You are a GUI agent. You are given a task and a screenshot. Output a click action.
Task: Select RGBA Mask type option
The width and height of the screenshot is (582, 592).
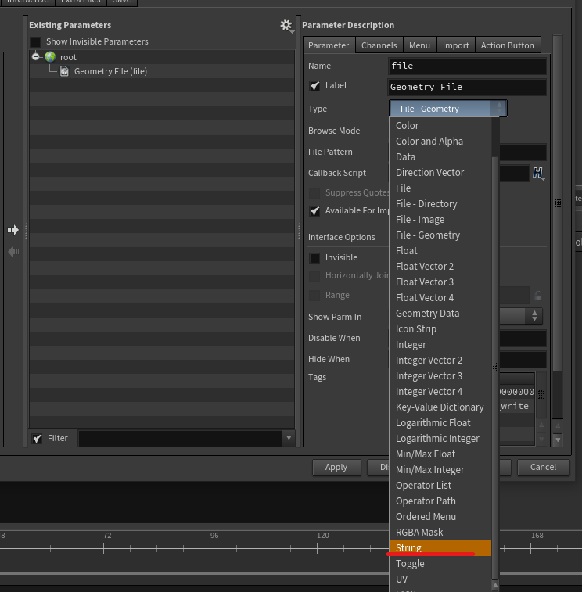point(440,533)
